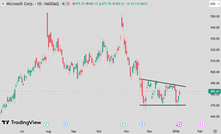This screenshot has height=134, width=221.
Task: Click the 500.00 price axis label
Action: pyautogui.click(x=215, y=72)
